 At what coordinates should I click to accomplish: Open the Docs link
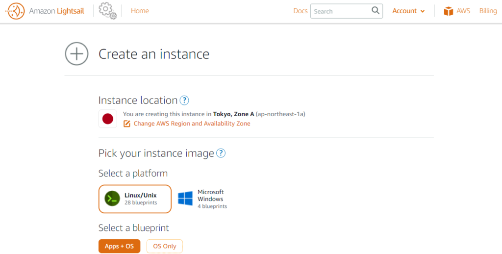[x=301, y=11]
